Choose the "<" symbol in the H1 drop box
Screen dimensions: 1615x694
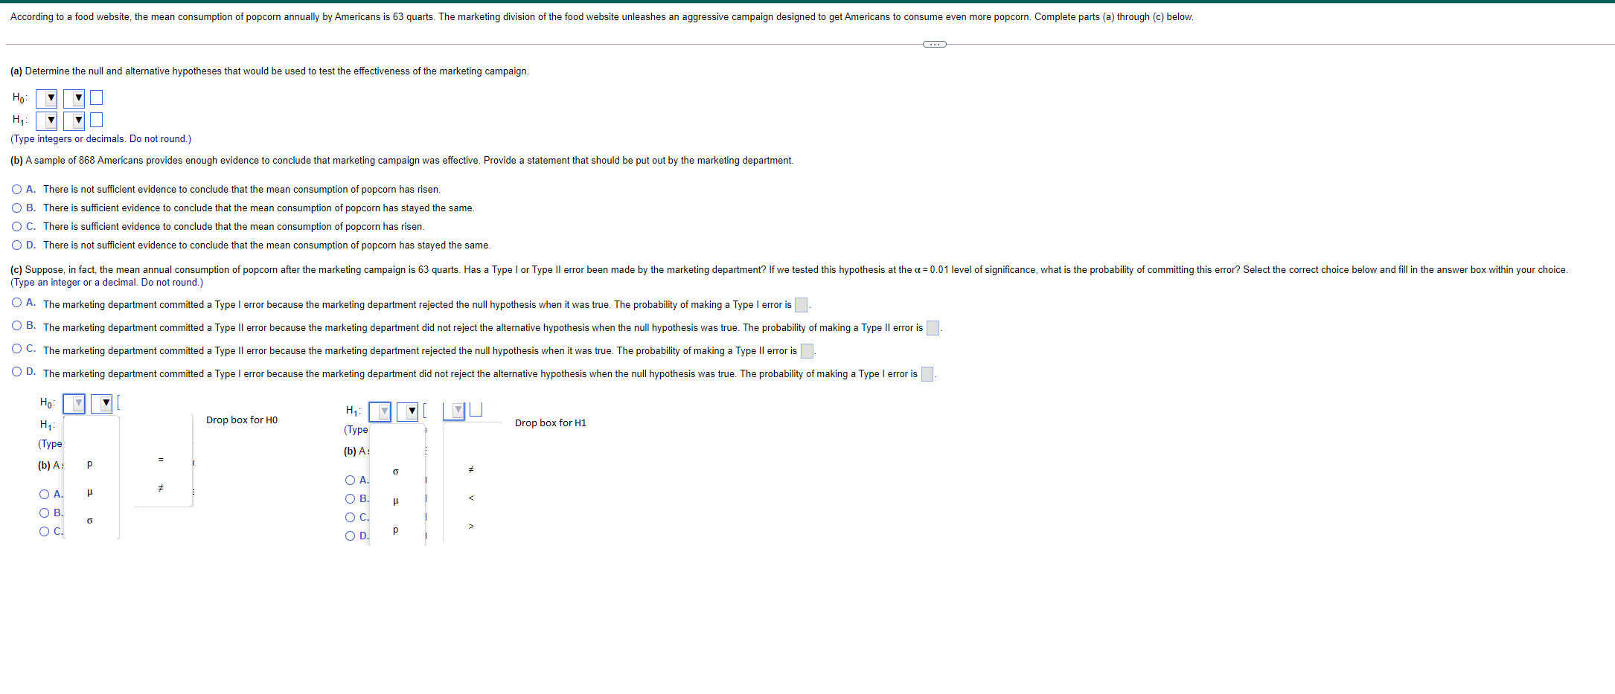click(471, 498)
